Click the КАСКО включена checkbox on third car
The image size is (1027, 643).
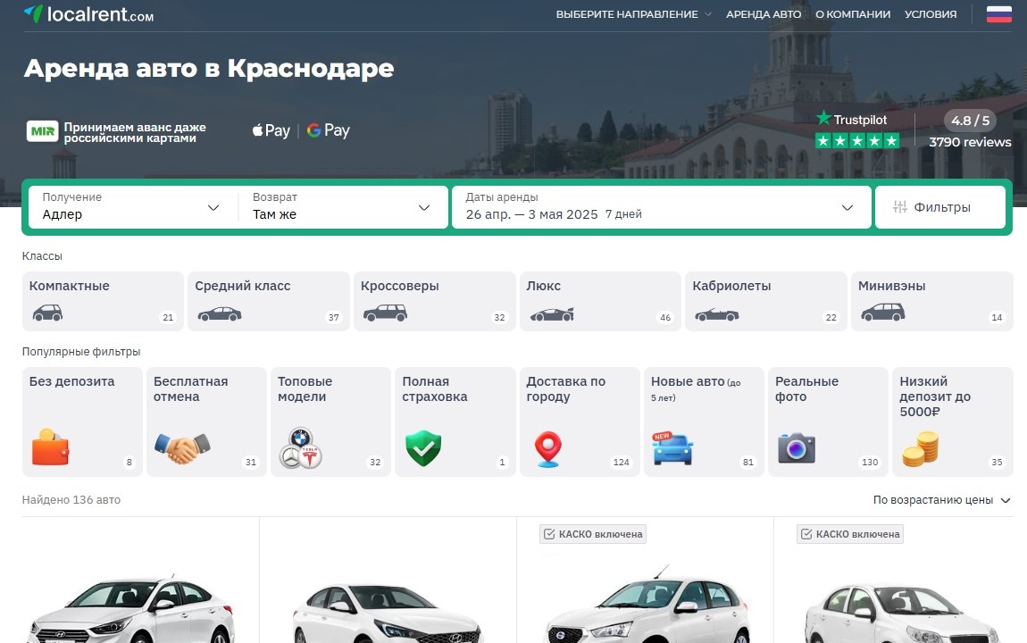pyautogui.click(x=549, y=533)
